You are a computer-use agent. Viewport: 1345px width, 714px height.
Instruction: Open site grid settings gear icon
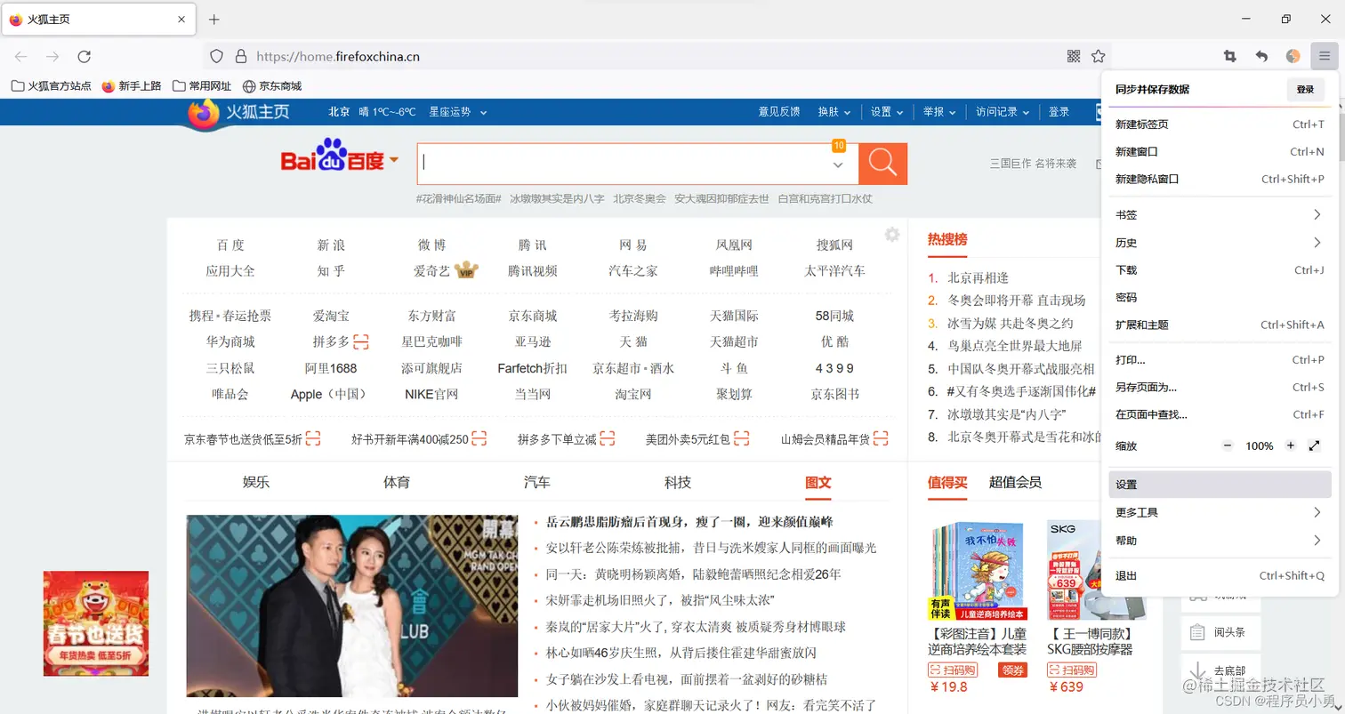892,235
